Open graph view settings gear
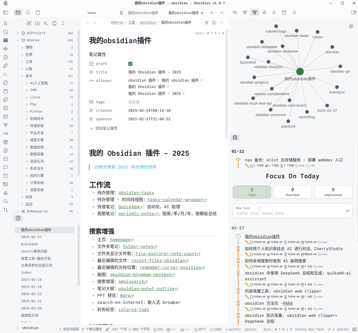The image size is (358, 333). click(x=351, y=26)
